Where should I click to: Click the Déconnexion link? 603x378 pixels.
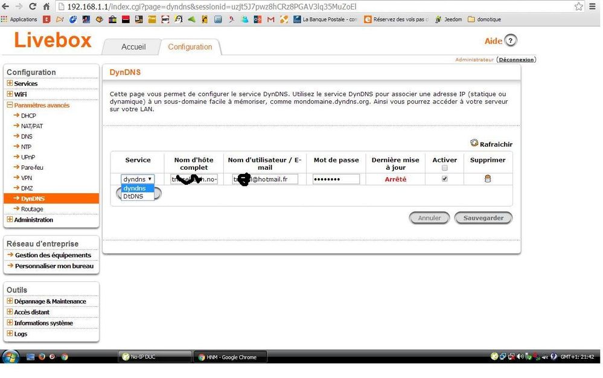(516, 60)
